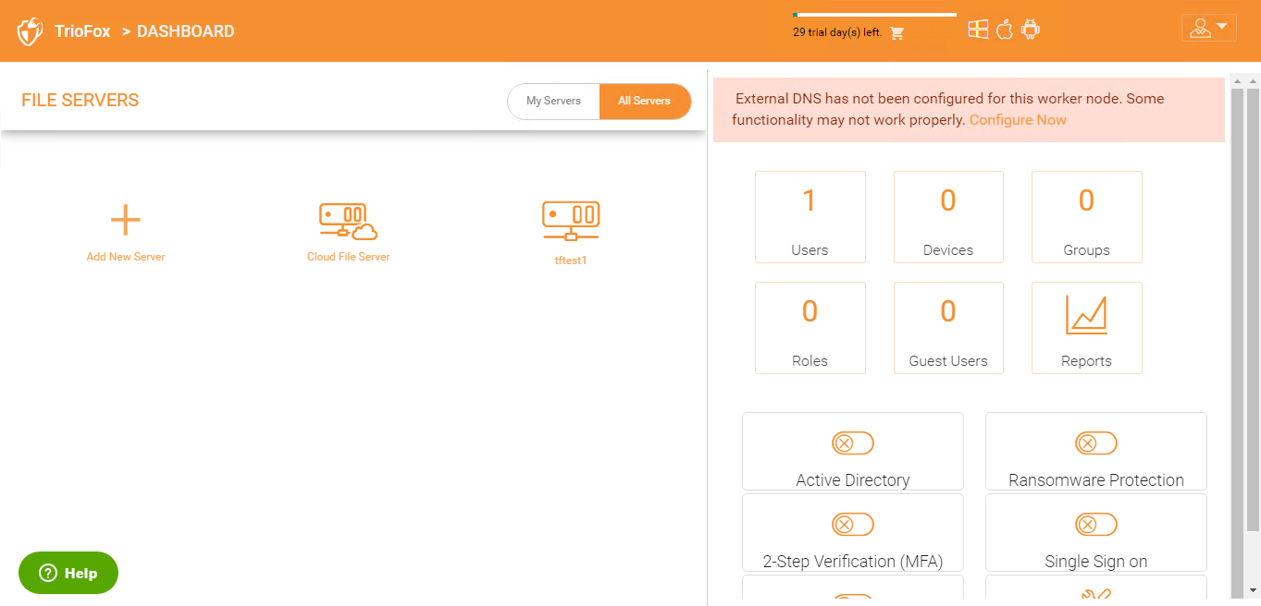
Task: Toggle the Active Directory switch
Action: 853,443
